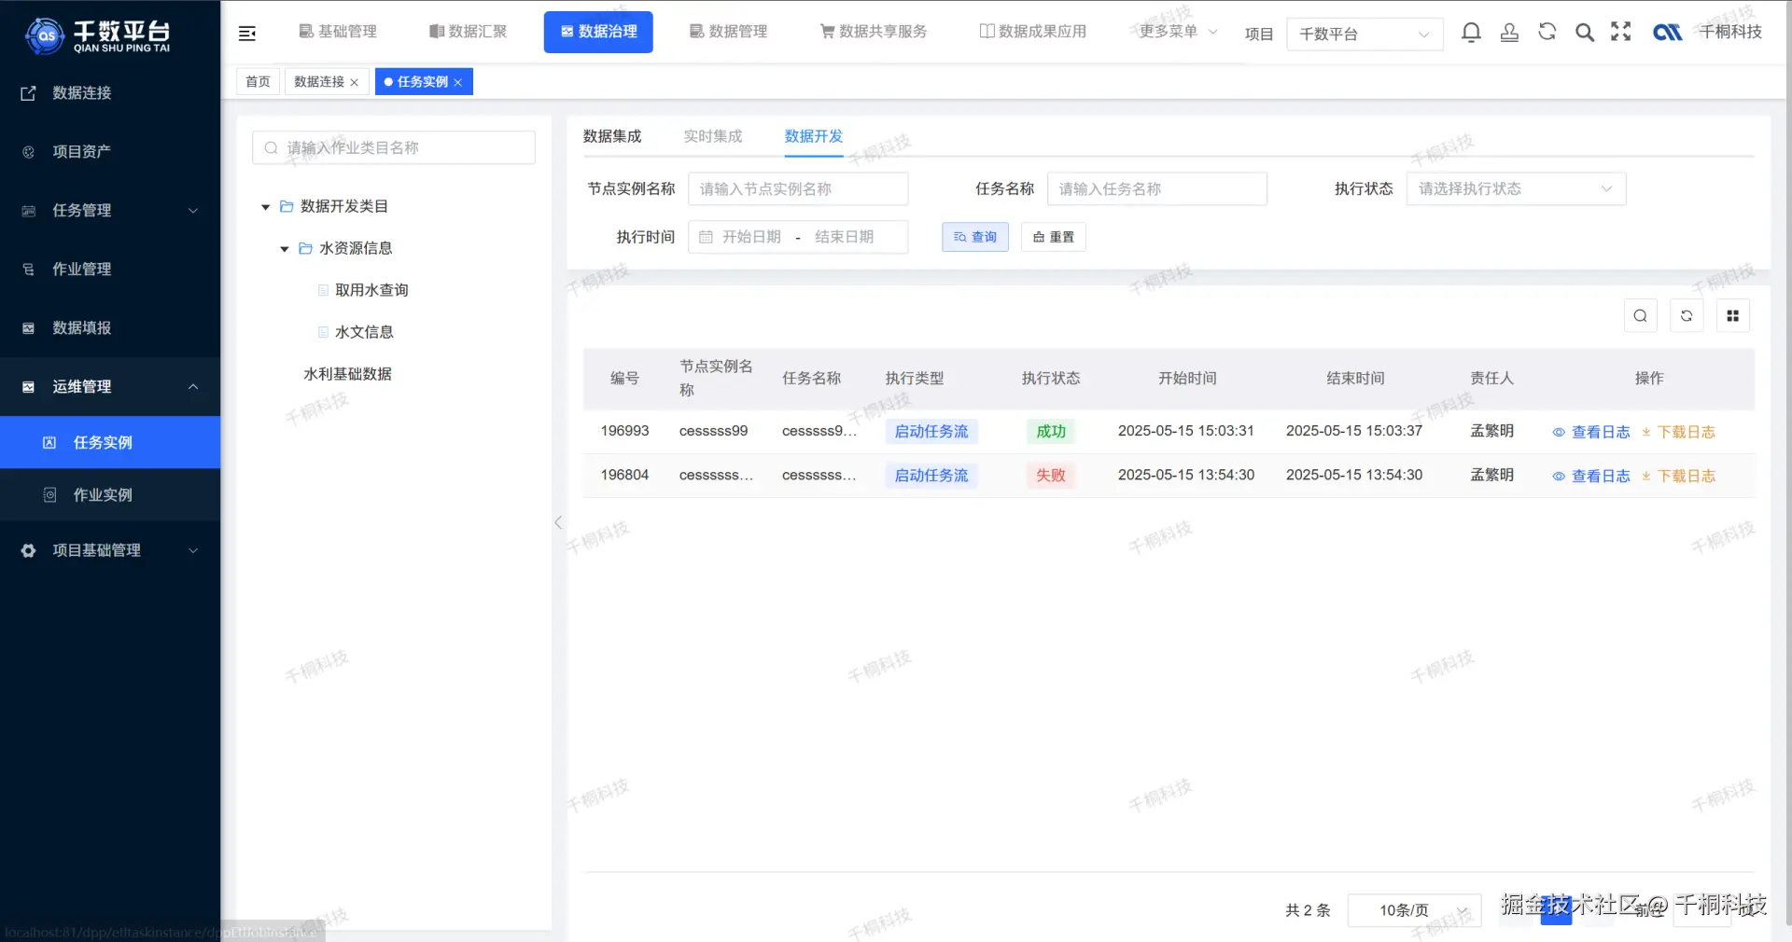Open the 执行时间 start date picker
Screen dimensions: 1792x942
(751, 237)
